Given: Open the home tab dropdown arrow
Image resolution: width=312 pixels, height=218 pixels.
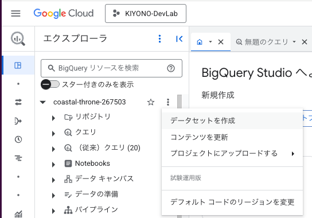Looking at the screenshot, I should pyautogui.click(x=210, y=42).
